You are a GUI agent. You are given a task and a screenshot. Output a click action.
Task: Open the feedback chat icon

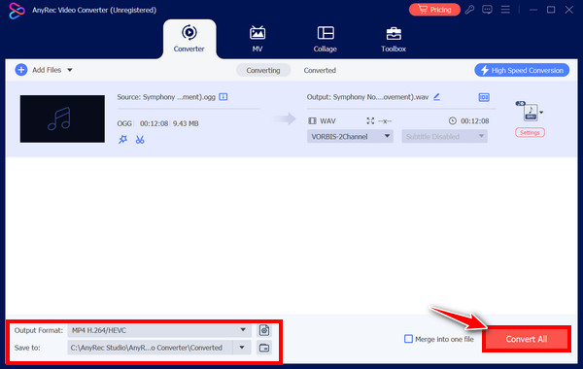click(x=487, y=10)
